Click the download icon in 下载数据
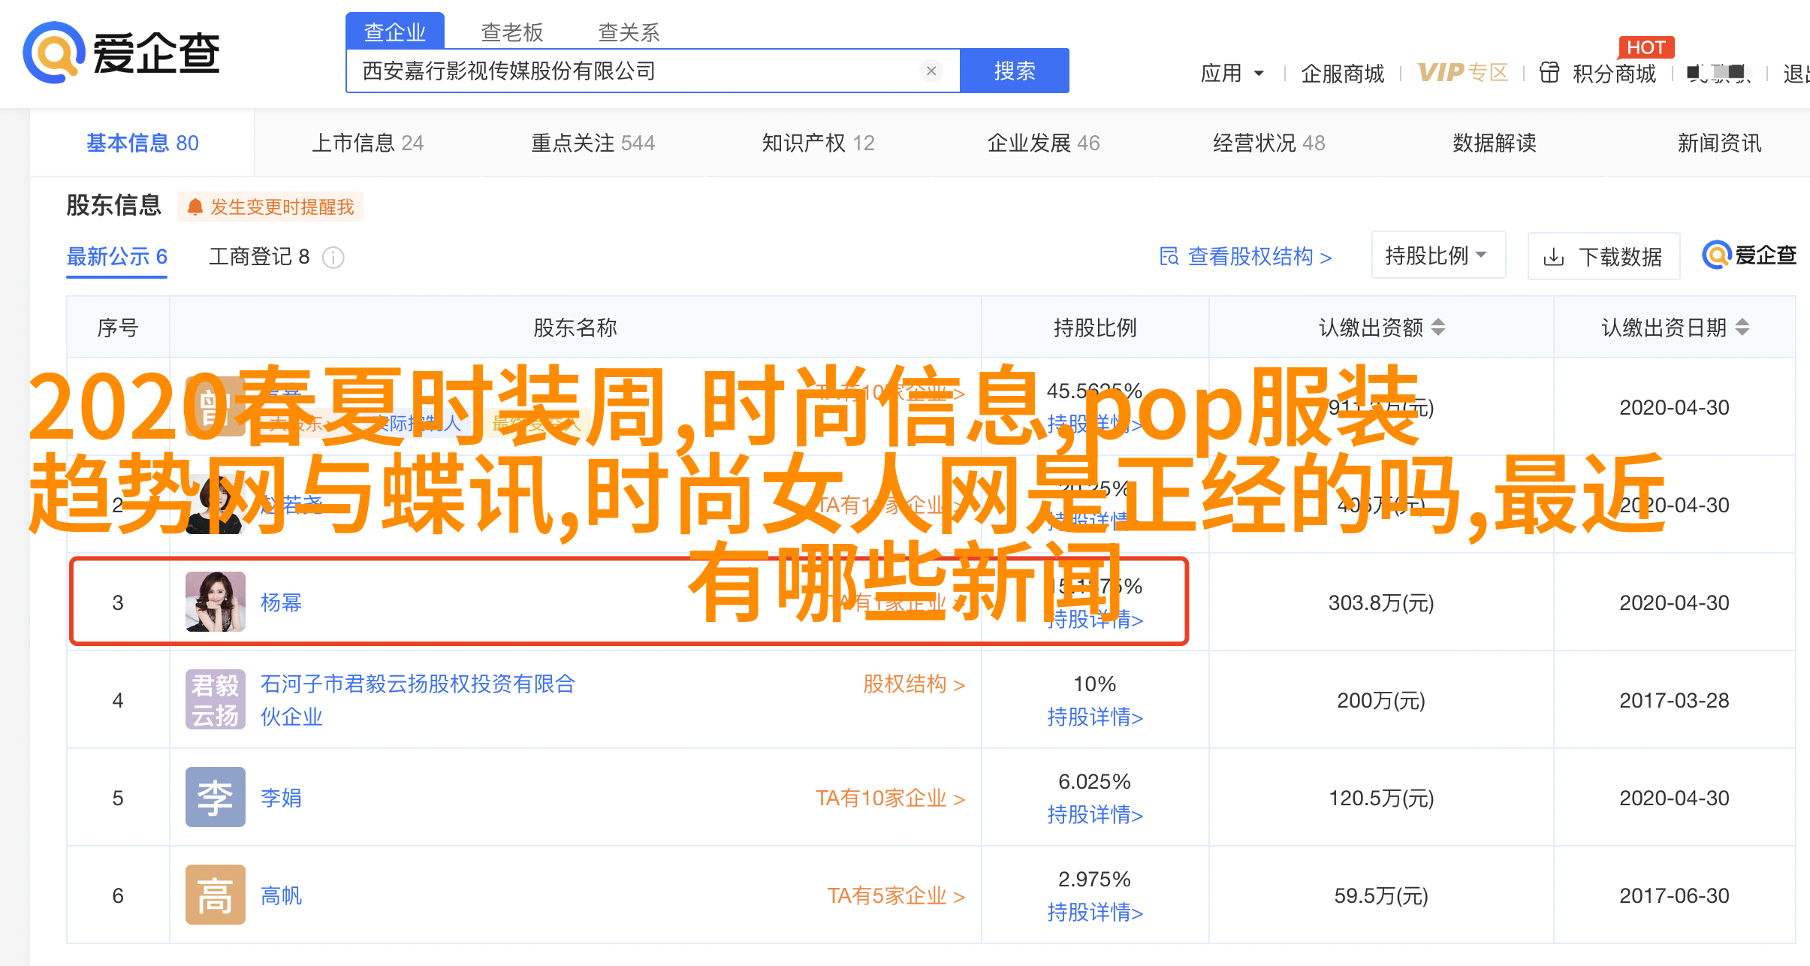Screen dimensions: 1810x966 click(1553, 257)
